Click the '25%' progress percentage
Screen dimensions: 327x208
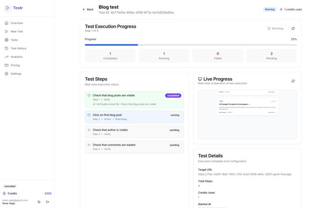[x=294, y=39]
